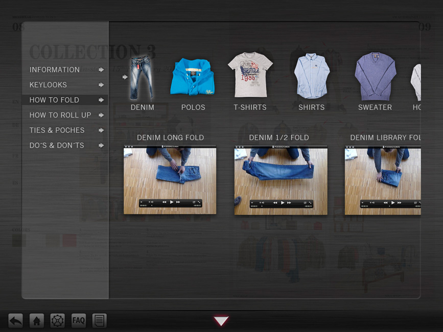This screenshot has width=443, height=332.
Task: Enter fullscreen on Denim Long Fold video
Action: click(199, 202)
